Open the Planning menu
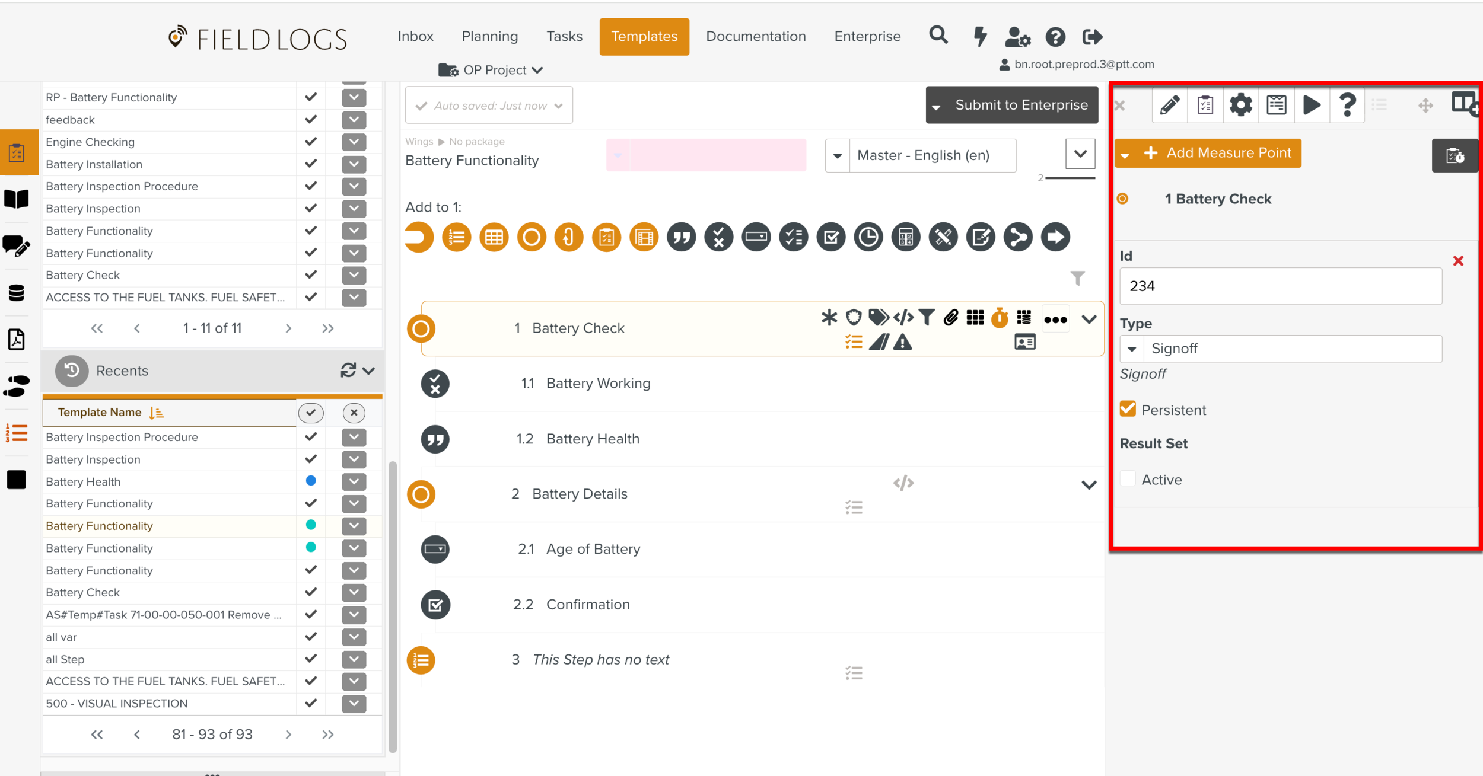The image size is (1483, 776). pos(489,37)
